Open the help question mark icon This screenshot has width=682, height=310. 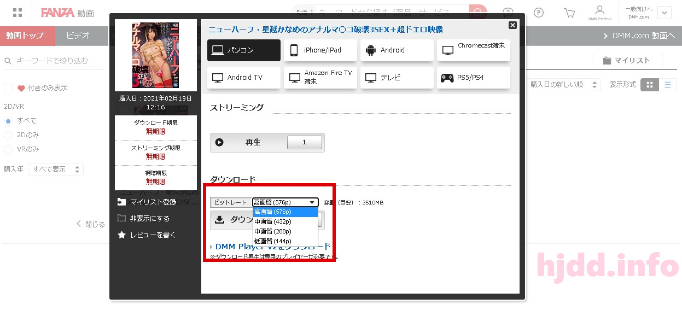pos(508,13)
